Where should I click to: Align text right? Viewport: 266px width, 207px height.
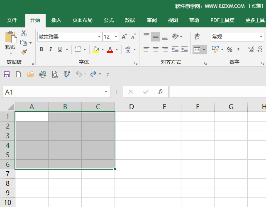[x=165, y=49]
